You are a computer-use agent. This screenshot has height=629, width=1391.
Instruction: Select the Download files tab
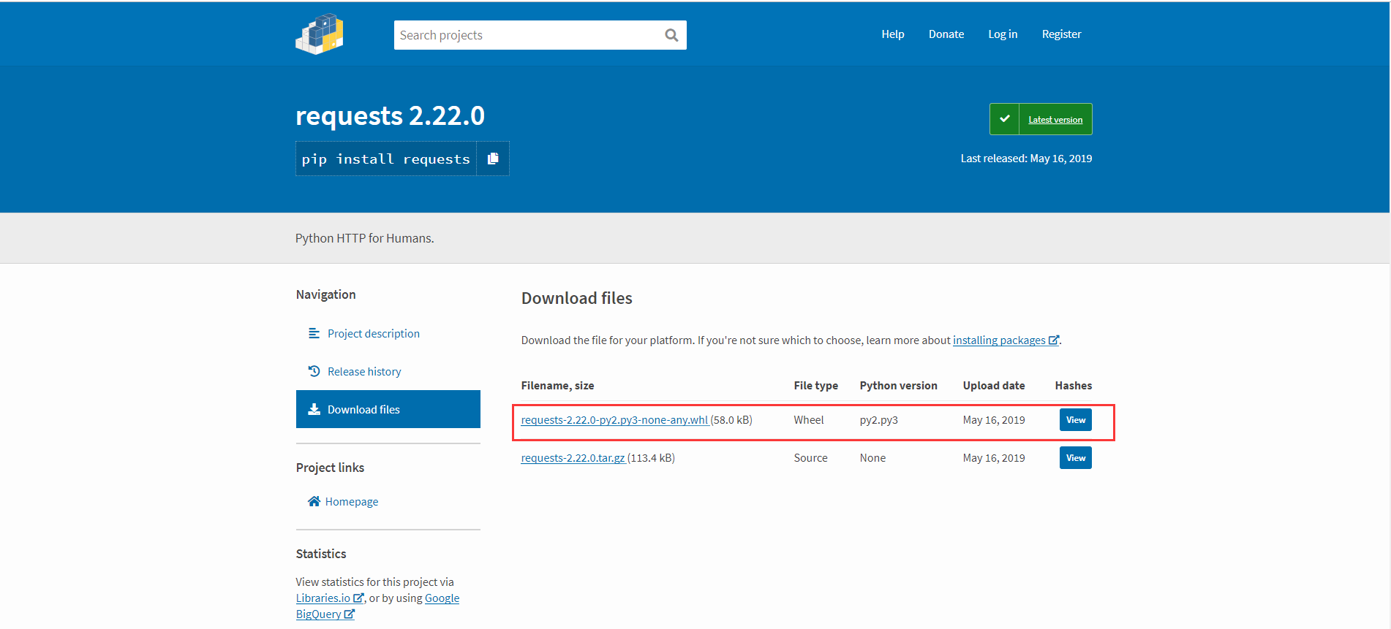point(388,409)
